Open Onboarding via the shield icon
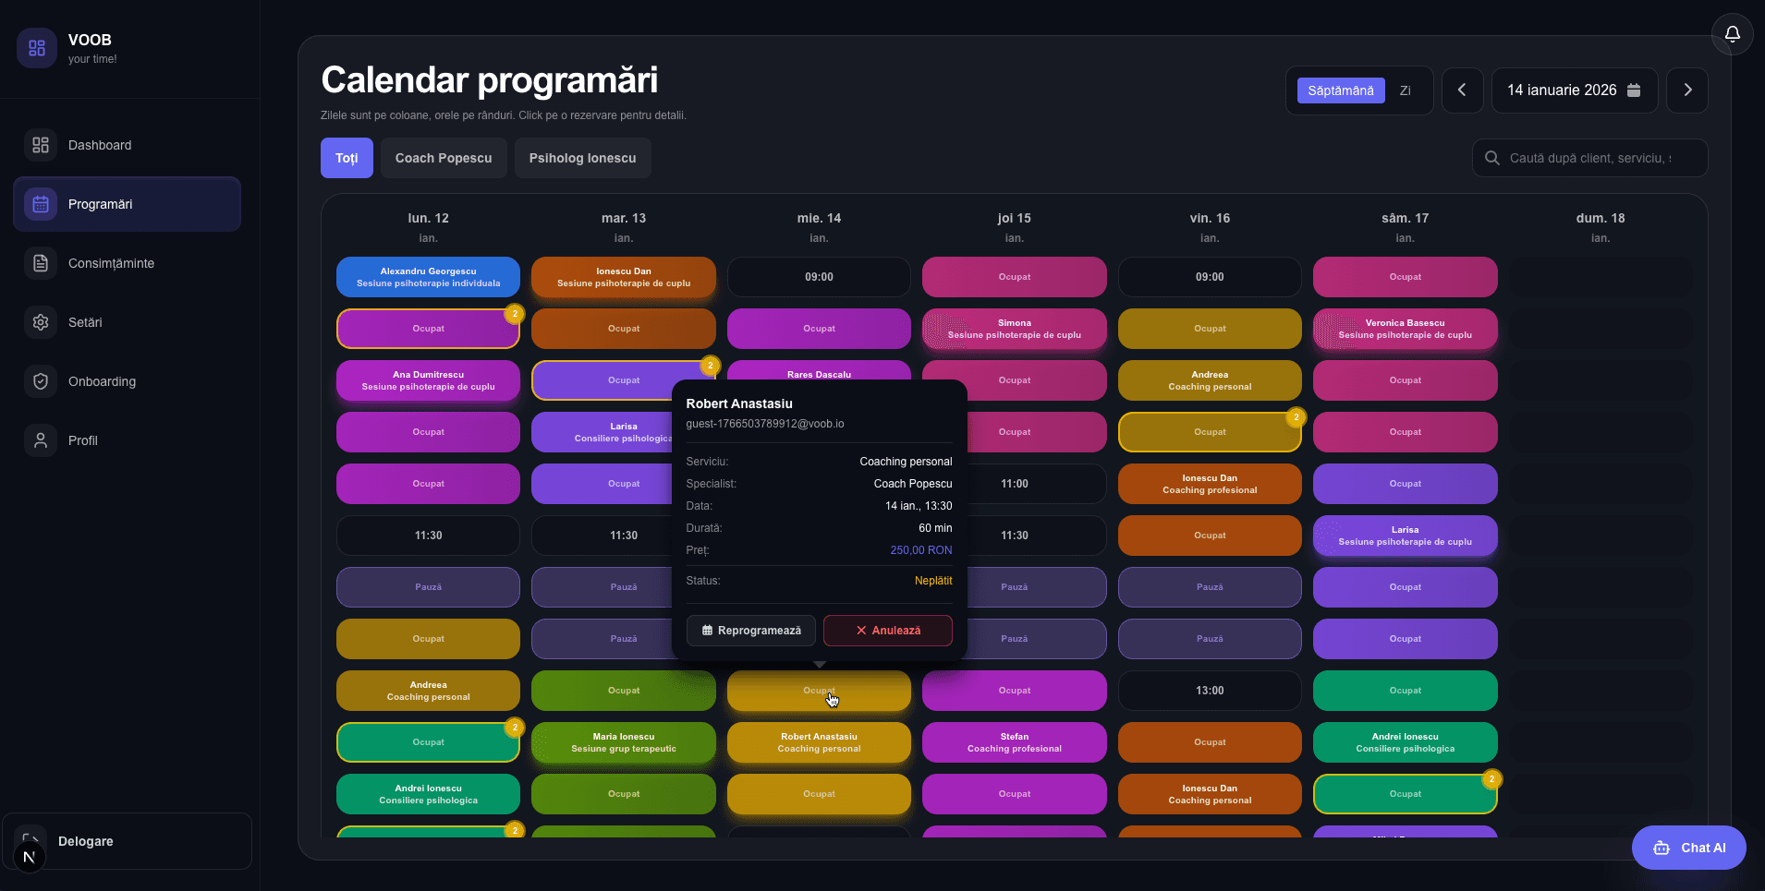This screenshot has height=891, width=1765. [x=40, y=381]
